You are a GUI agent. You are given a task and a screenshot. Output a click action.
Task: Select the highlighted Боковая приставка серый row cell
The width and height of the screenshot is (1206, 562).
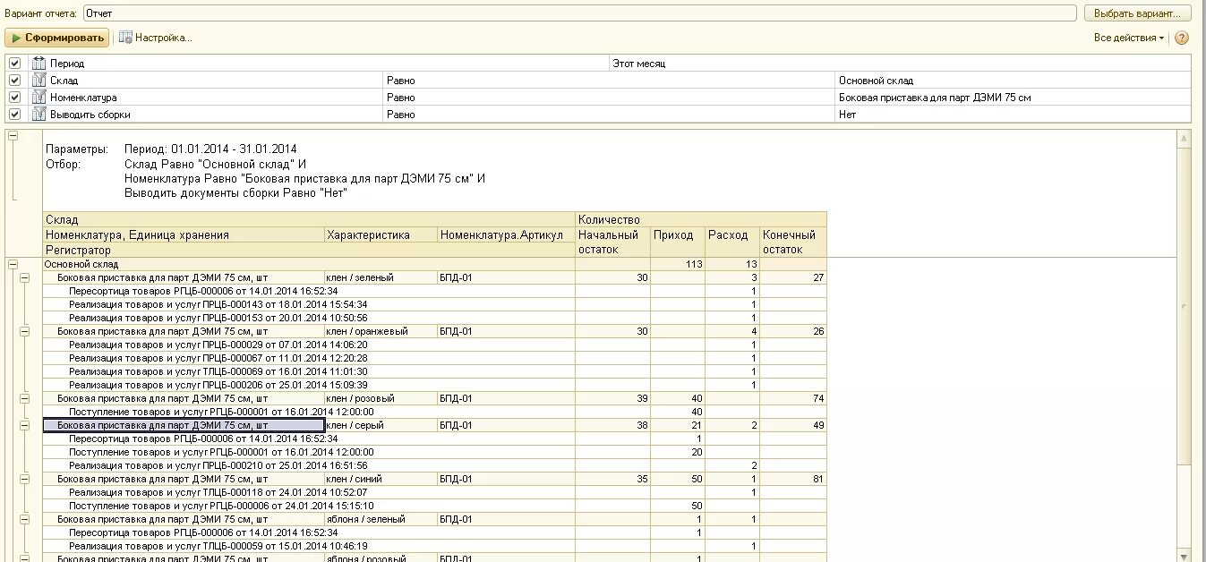(184, 425)
